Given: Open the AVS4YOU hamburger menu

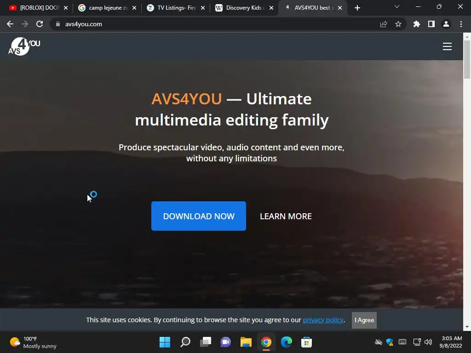Looking at the screenshot, I should [x=447, y=46].
